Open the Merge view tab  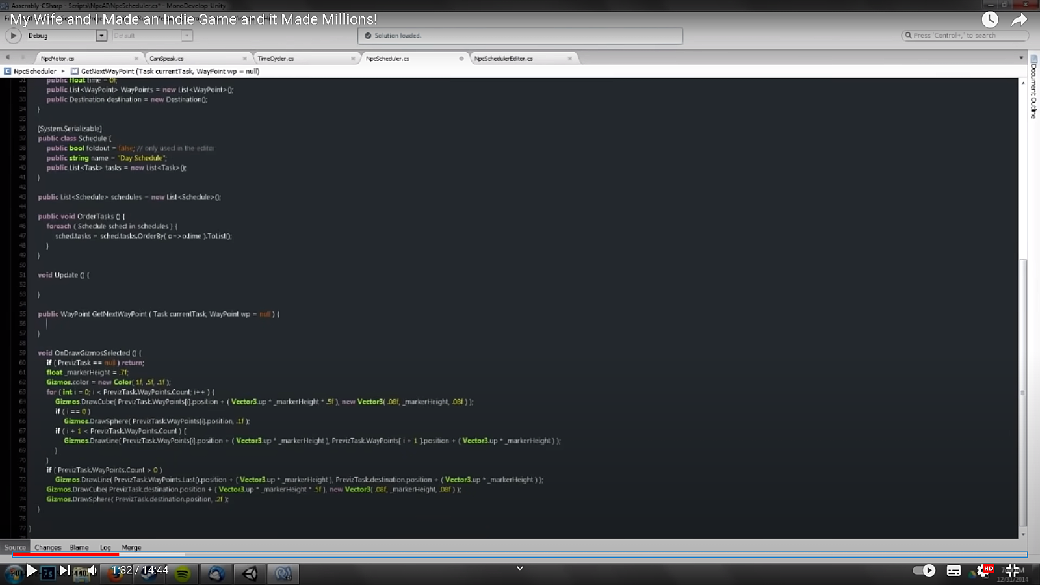pos(131,547)
